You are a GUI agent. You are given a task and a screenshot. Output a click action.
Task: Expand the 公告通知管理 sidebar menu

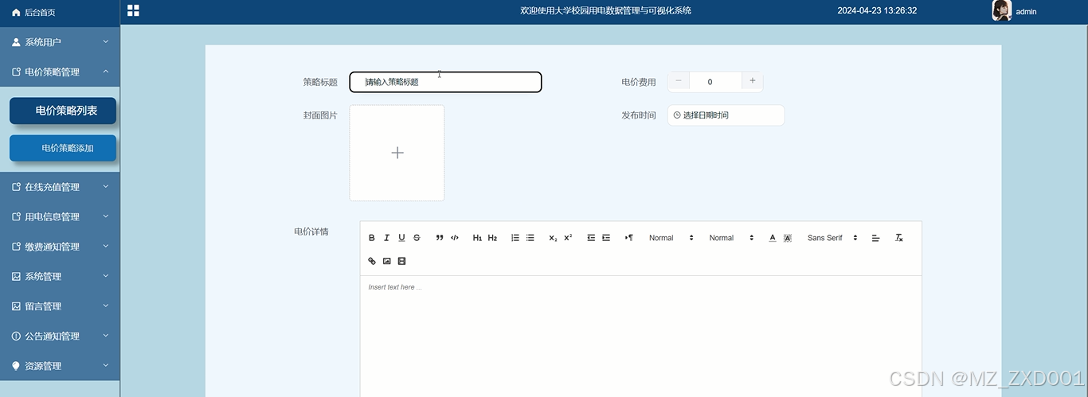(x=60, y=336)
